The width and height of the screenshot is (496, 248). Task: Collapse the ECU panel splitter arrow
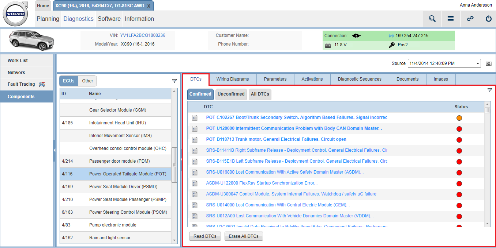click(x=181, y=159)
